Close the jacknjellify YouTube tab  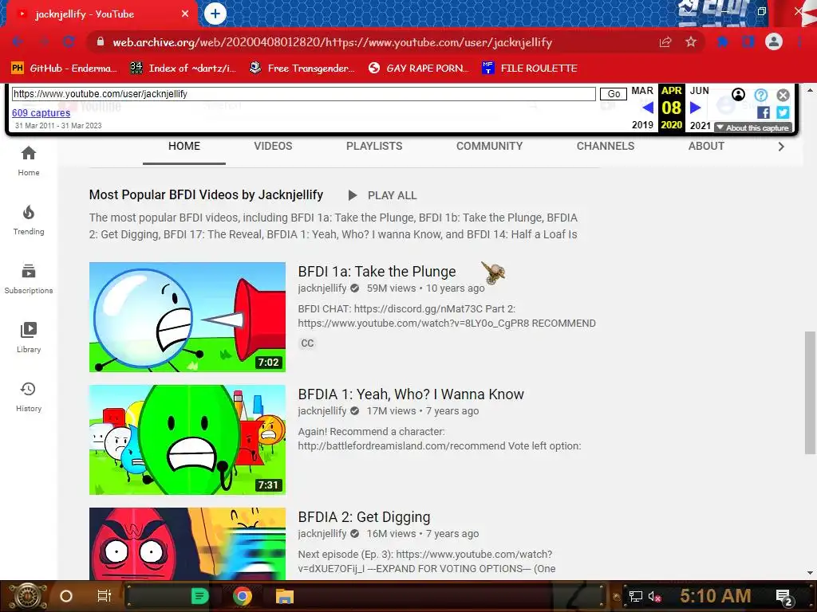click(185, 14)
